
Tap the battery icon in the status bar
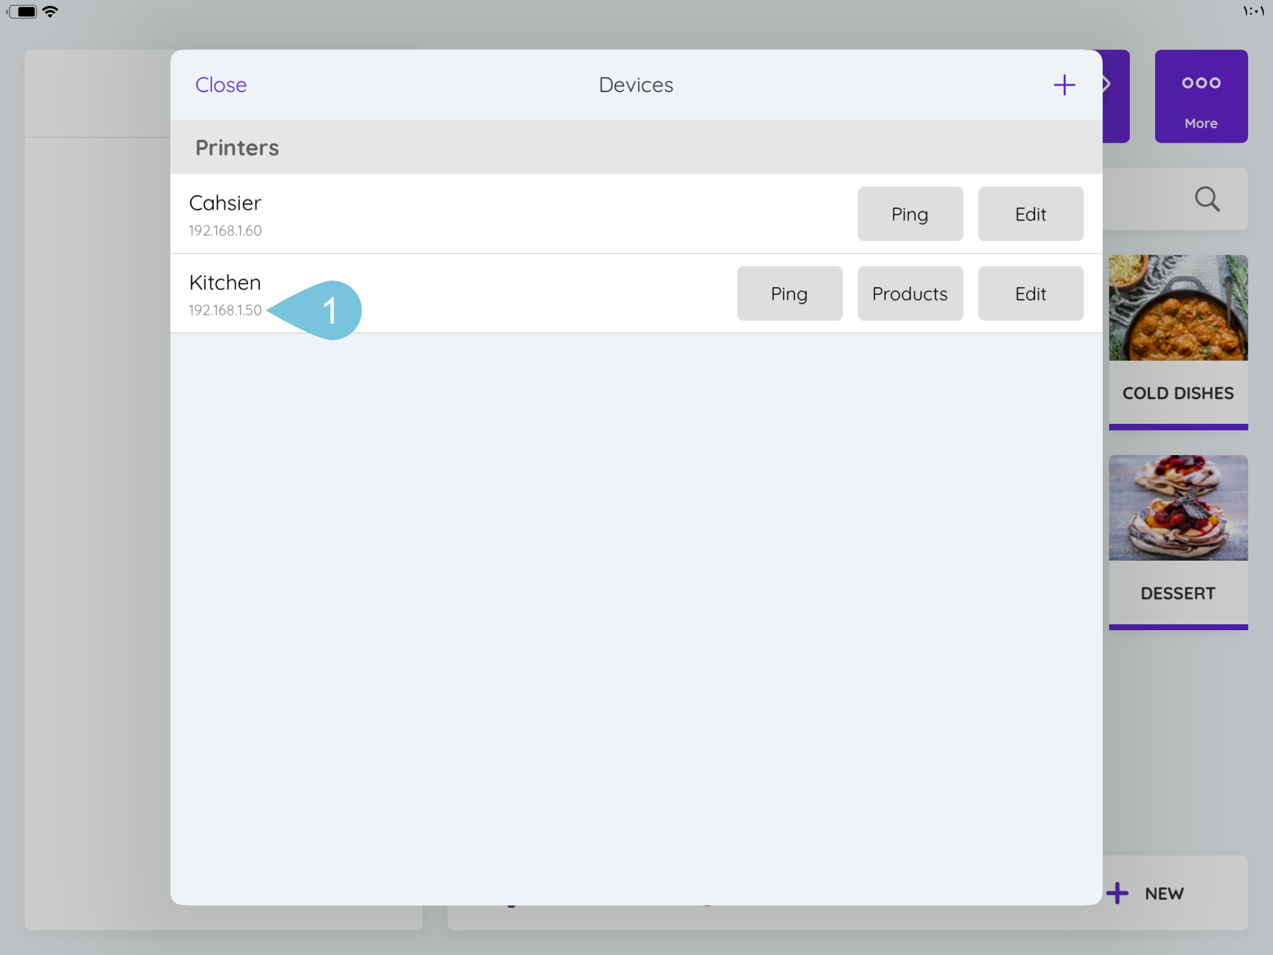pyautogui.click(x=24, y=11)
